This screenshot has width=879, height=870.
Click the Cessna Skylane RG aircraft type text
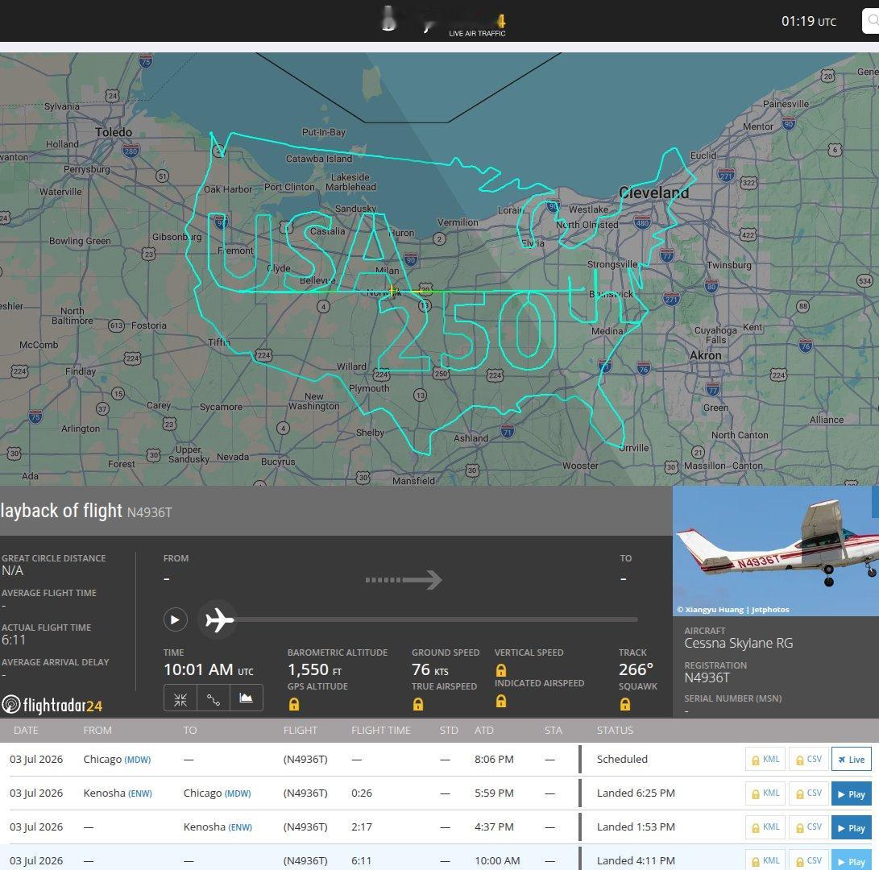point(738,643)
